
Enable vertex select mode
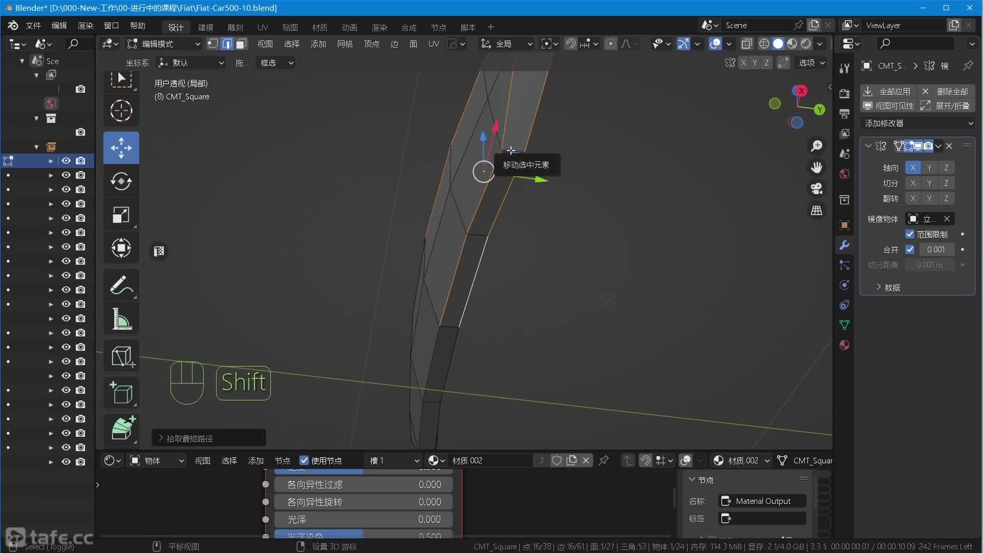pos(213,44)
